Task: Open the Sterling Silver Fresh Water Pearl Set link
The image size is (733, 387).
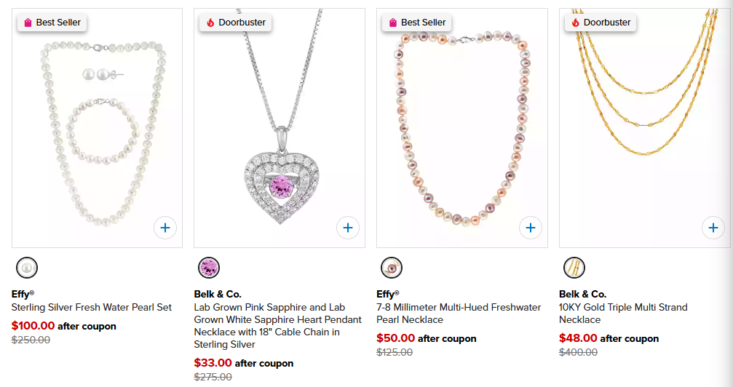Action: pyautogui.click(x=92, y=307)
